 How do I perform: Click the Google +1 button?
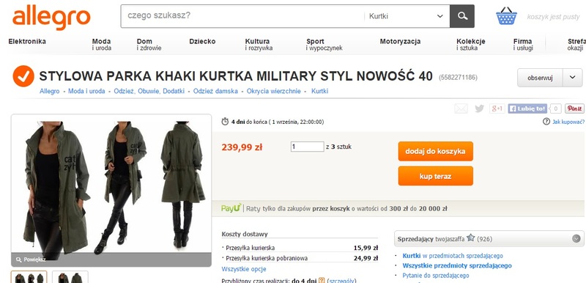pos(497,109)
